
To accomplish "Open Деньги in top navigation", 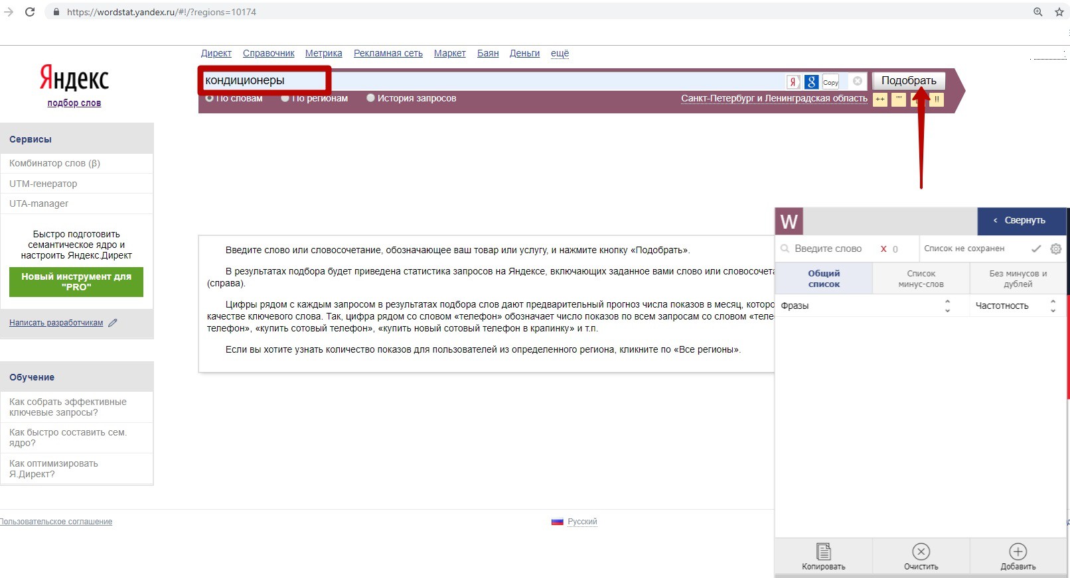I will coord(524,53).
